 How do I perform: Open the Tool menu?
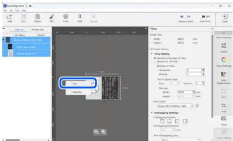17,11
